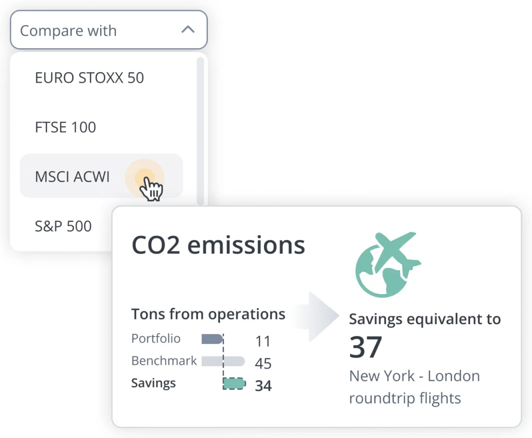The image size is (532, 438).
Task: Click the gray Benchmark emissions bar
Action: [x=222, y=362]
